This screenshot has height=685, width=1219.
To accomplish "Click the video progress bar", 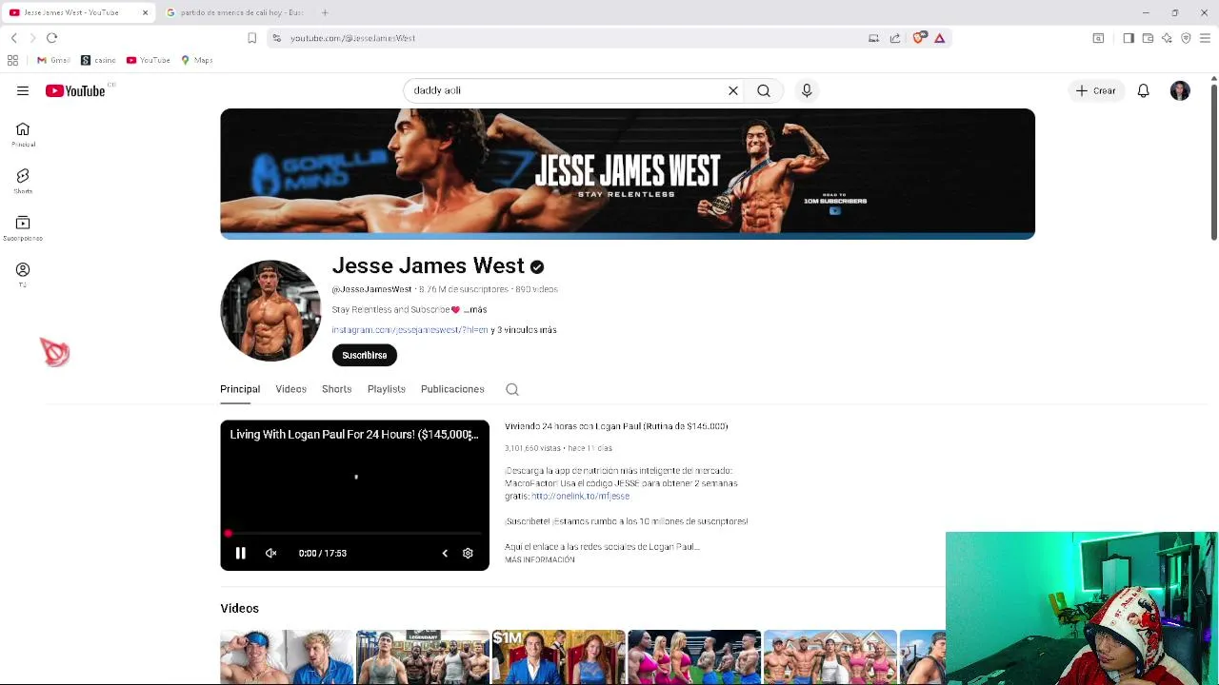I will pos(354,534).
